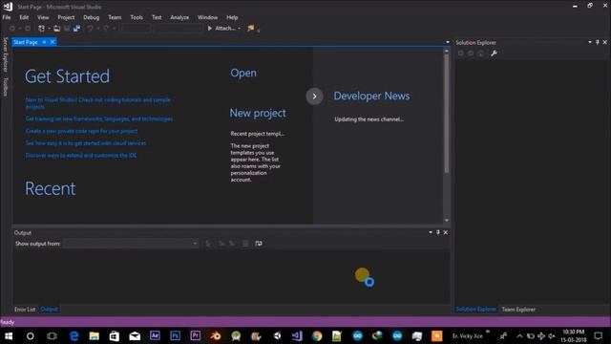Open the solution platforms combo box

point(178,28)
